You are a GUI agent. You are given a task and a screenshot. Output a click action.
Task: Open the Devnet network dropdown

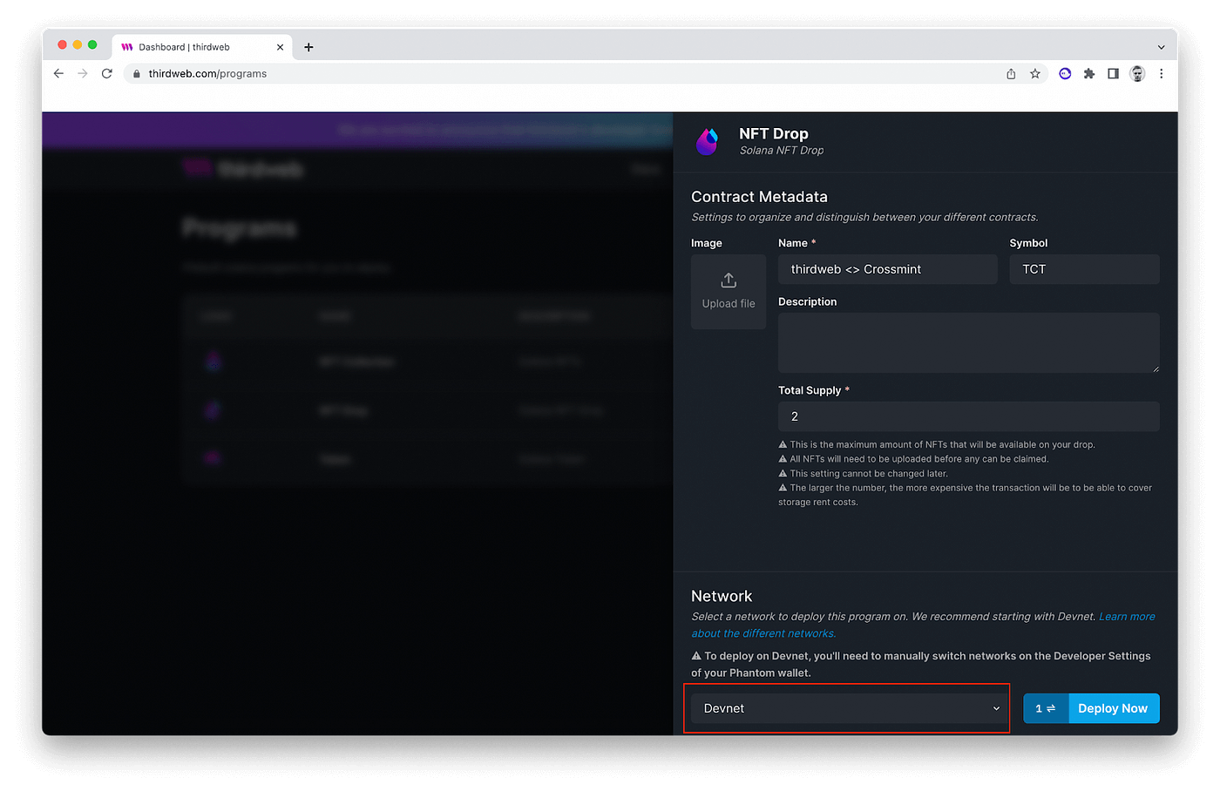tap(851, 708)
